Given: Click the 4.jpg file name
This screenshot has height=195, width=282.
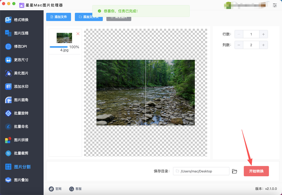Looking at the screenshot, I should (x=64, y=50).
